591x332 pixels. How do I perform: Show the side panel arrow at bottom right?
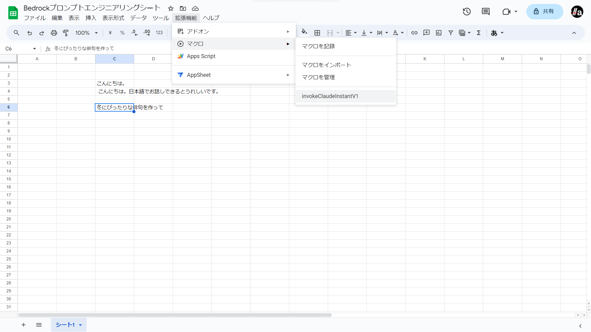pos(580,326)
